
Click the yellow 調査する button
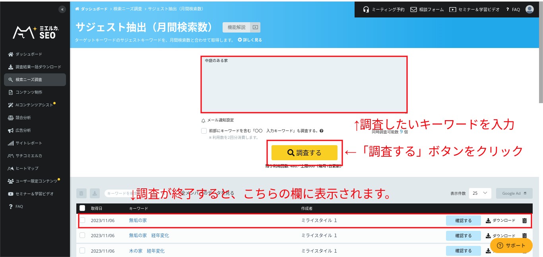click(304, 153)
